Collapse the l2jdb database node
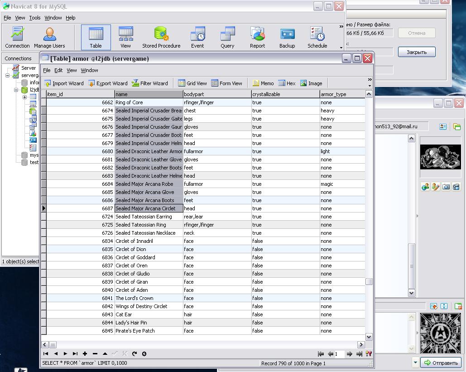 tap(16, 90)
